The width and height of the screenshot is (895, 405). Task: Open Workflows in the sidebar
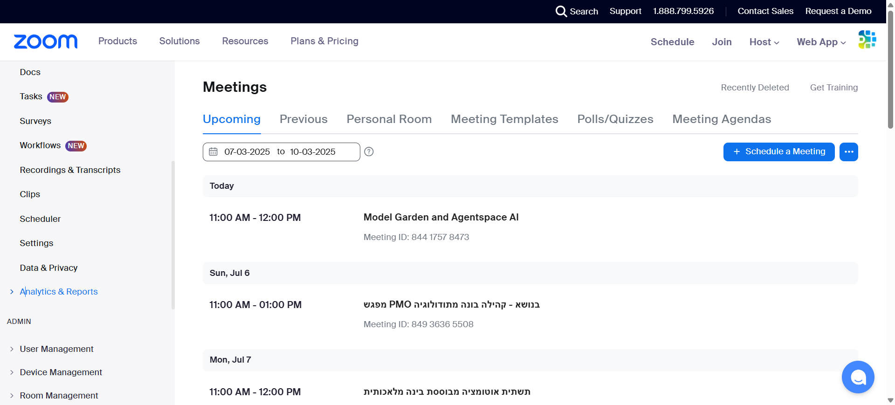point(40,145)
